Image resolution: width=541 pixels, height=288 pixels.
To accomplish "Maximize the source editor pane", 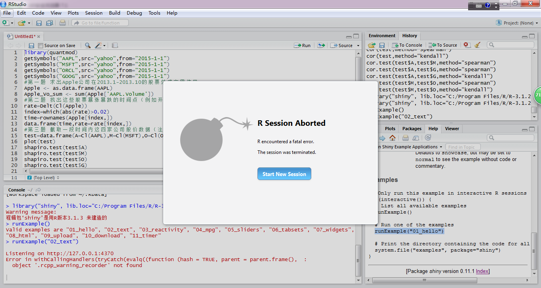I will pyautogui.click(x=356, y=36).
